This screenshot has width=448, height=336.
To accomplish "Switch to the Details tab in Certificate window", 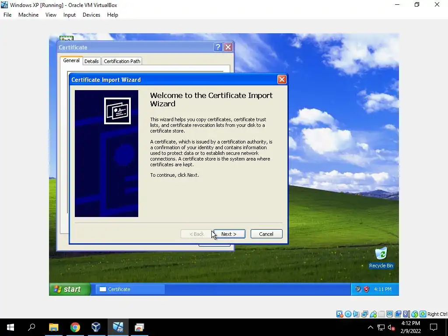I will [x=91, y=61].
